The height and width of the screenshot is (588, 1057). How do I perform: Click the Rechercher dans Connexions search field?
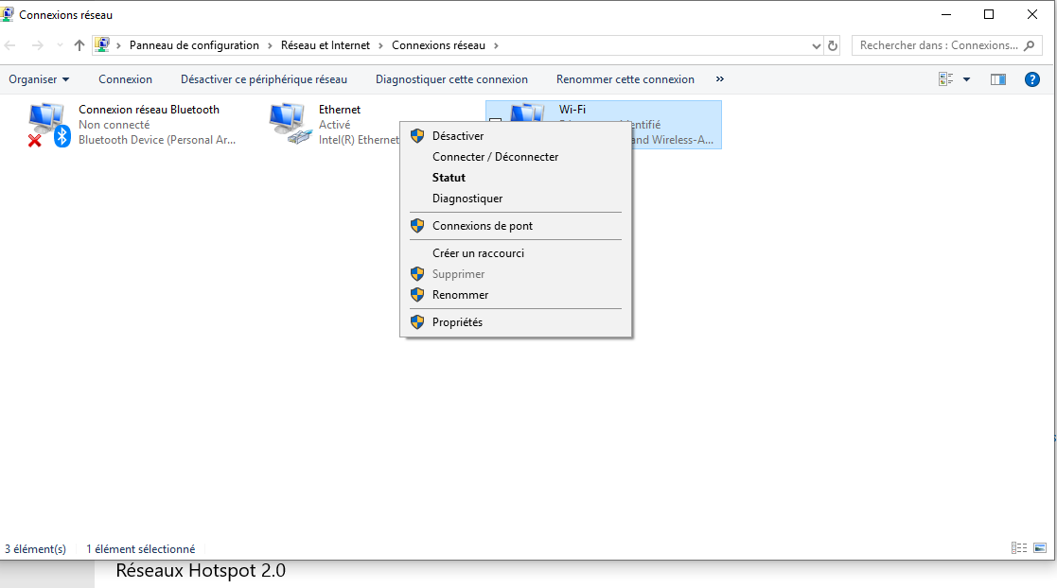pyautogui.click(x=937, y=45)
